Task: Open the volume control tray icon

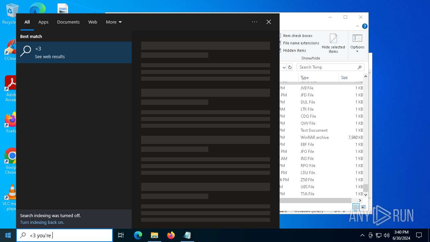Action: tap(387, 235)
